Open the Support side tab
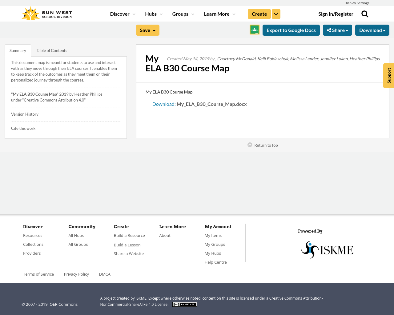Screen dimensions: 394x315 pyautogui.click(x=388, y=75)
